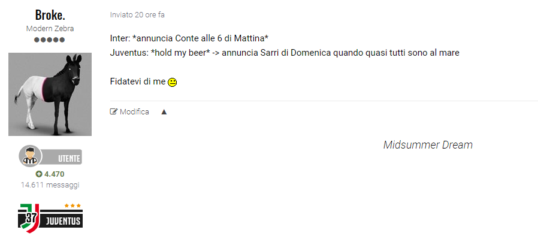Image resolution: width=538 pixels, height=239 pixels.
Task: Click the Modifica edit pencil icon
Action: 114,111
